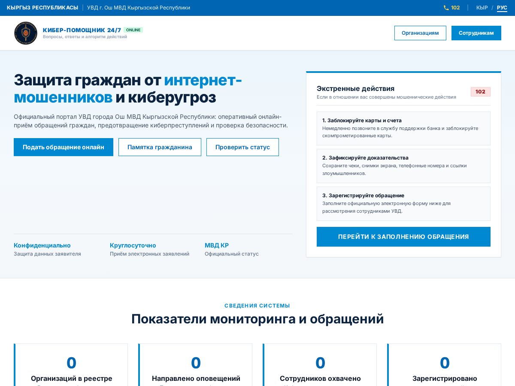Select step 3 Зарегистрируйте обращение
Image resolution: width=515 pixels, height=386 pixels.
tap(403, 204)
